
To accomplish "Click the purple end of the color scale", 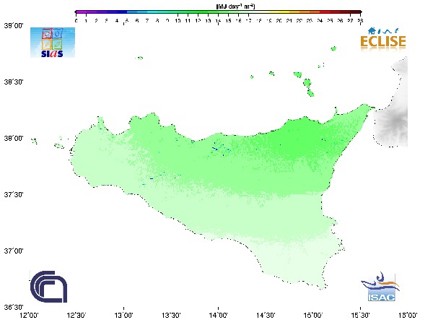I will [80, 12].
